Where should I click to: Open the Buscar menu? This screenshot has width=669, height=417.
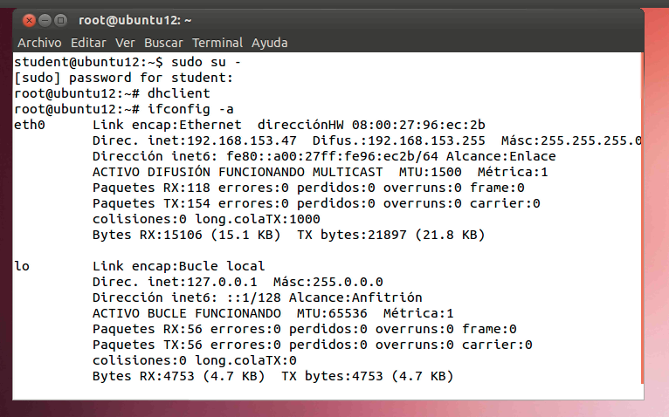(163, 43)
